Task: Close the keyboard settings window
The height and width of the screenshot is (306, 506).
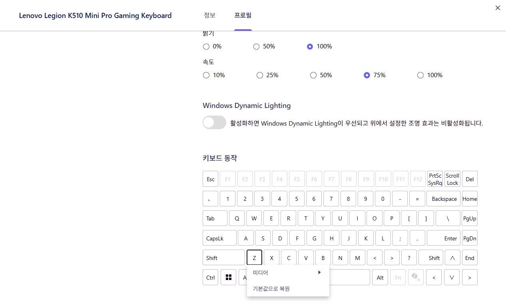Action: tap(498, 8)
